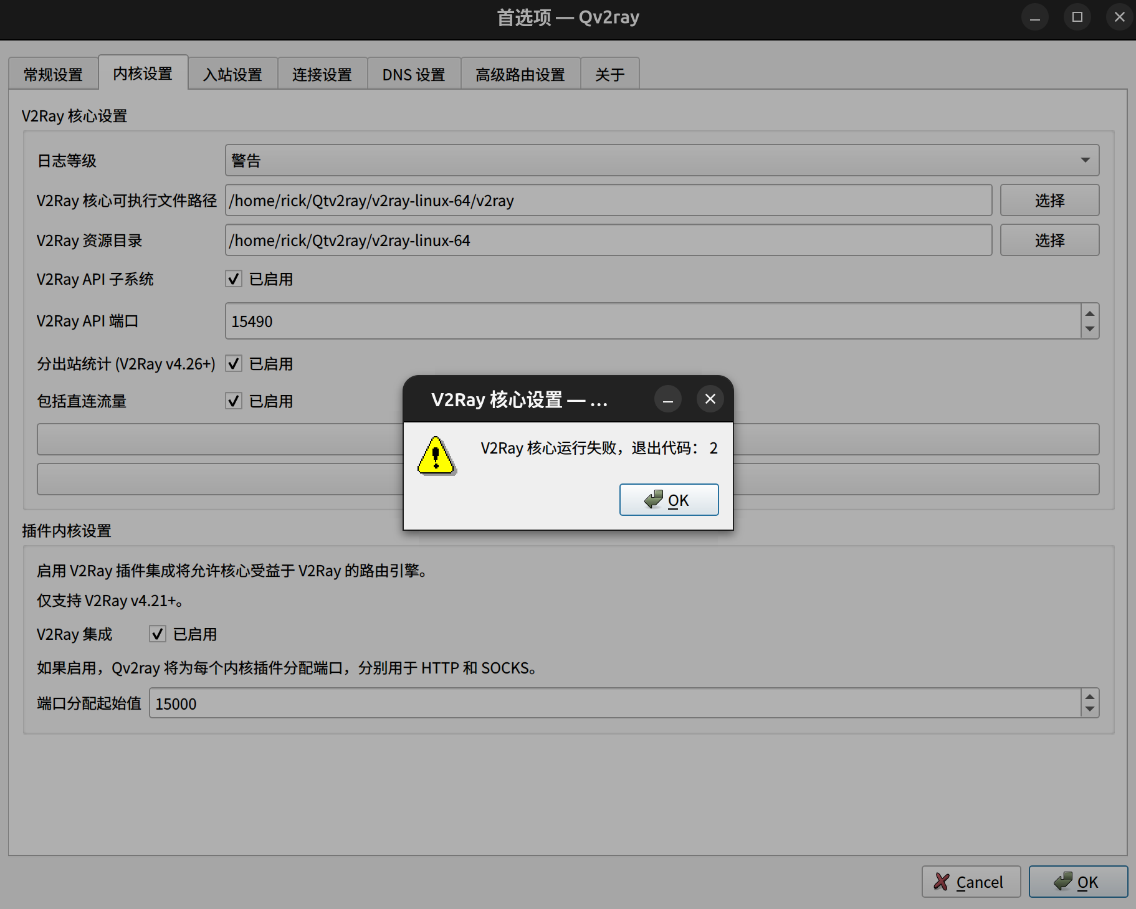The height and width of the screenshot is (909, 1136).
Task: Click the first wide empty button under 包括直连流量
Action: [568, 439]
